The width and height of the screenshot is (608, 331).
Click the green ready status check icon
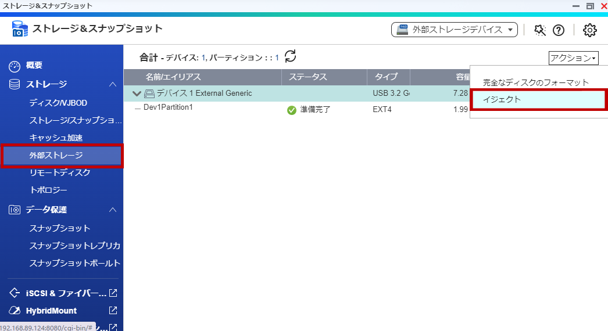(292, 110)
